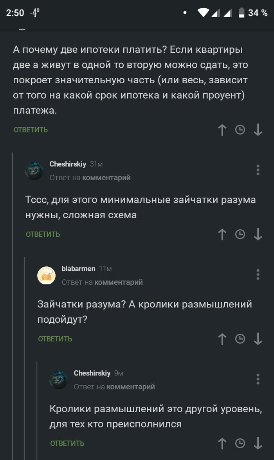This screenshot has height=460, width=274.
Task: Downvote the bottom comment about 'кролики размышлений'
Action: pos(258,443)
